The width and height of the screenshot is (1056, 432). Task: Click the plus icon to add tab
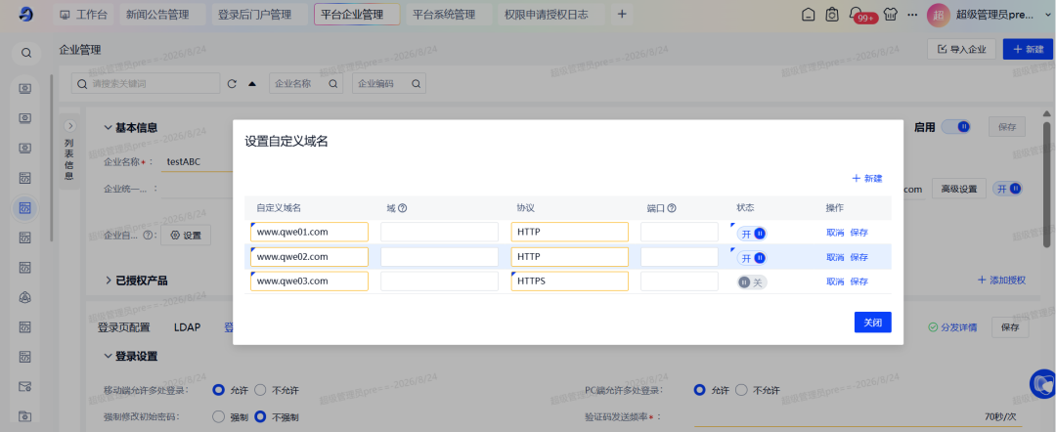pos(622,14)
